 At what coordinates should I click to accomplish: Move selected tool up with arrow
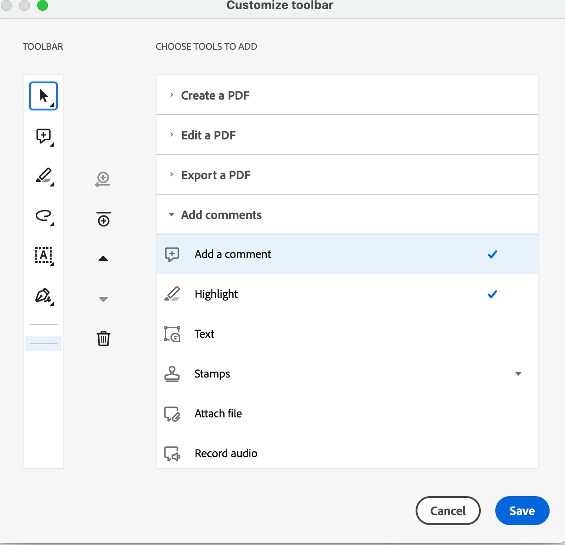103,258
